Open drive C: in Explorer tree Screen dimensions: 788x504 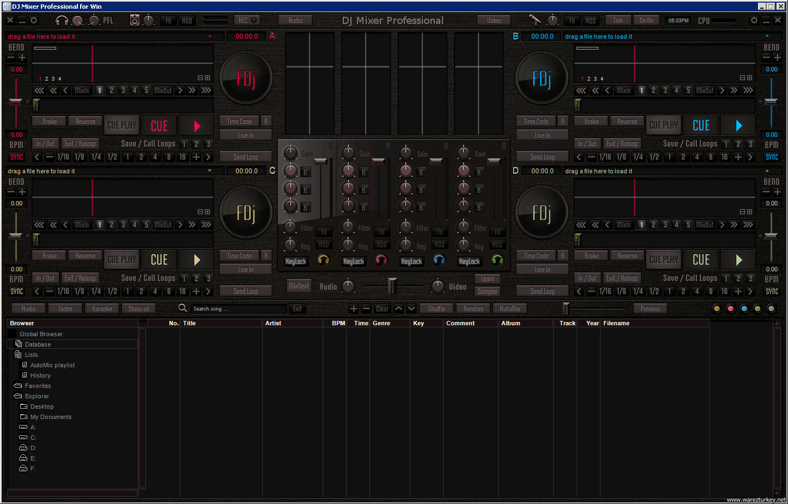[33, 438]
